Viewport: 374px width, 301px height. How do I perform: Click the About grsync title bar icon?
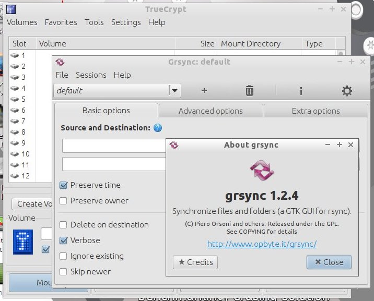174,145
